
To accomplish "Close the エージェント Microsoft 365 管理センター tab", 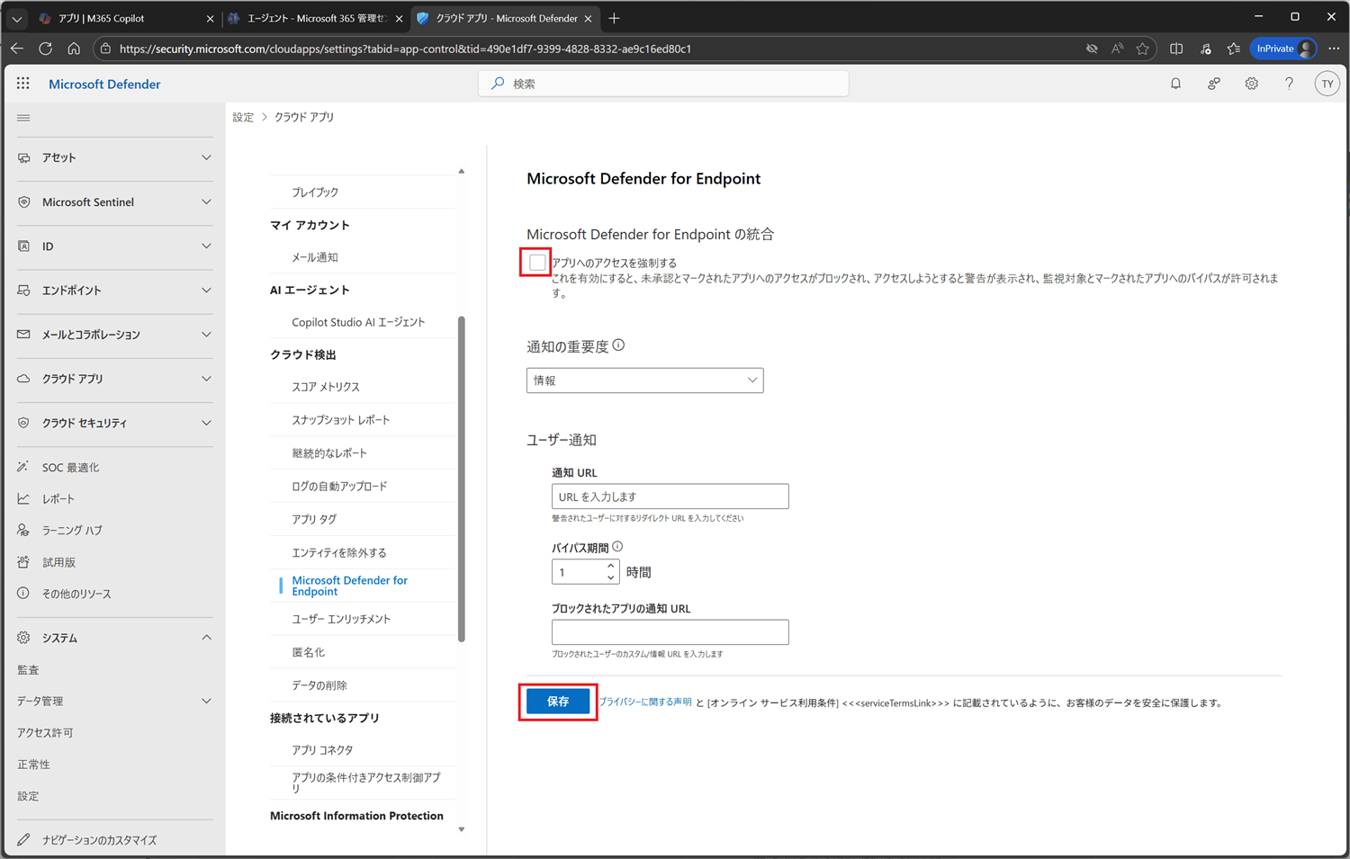I will 399,18.
